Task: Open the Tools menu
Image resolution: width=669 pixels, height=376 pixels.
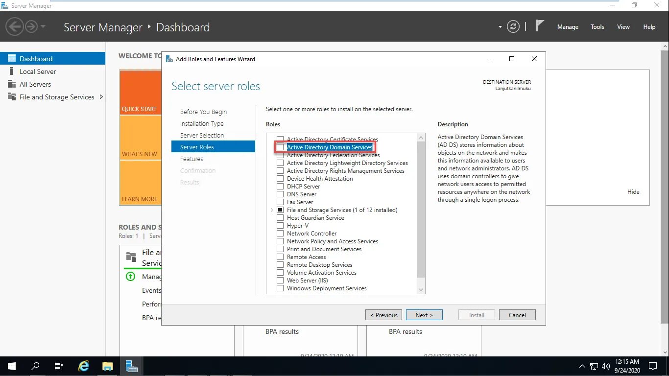Action: point(597,27)
